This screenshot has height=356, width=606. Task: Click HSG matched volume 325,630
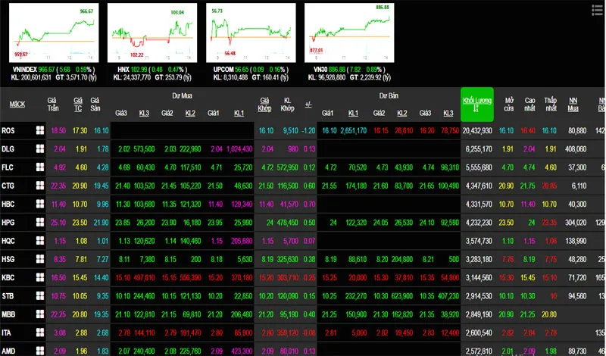[x=288, y=259]
